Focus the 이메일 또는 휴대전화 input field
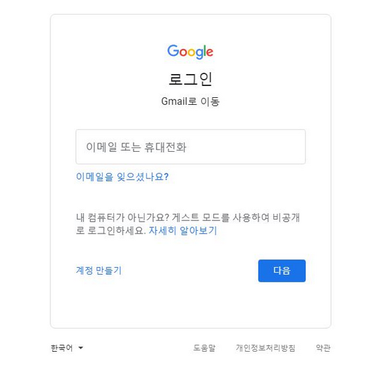The height and width of the screenshot is (379, 385). 191,147
